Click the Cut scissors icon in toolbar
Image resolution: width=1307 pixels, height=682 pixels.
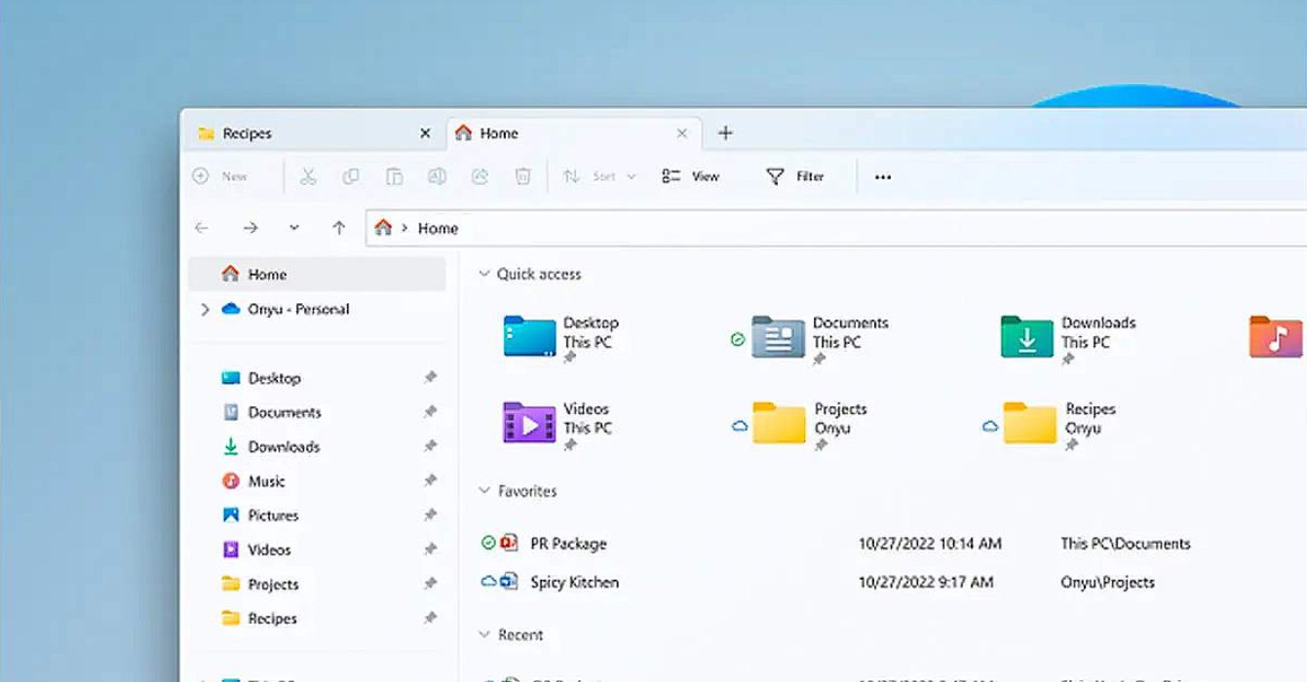click(x=308, y=176)
